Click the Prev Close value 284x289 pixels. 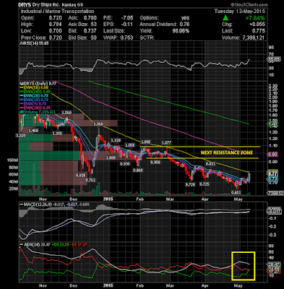pyautogui.click(x=55, y=38)
